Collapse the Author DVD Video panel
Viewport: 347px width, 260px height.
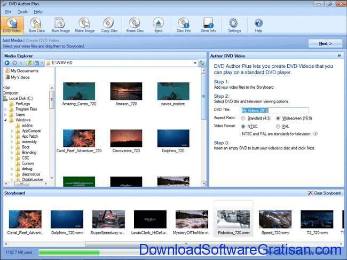(339, 56)
